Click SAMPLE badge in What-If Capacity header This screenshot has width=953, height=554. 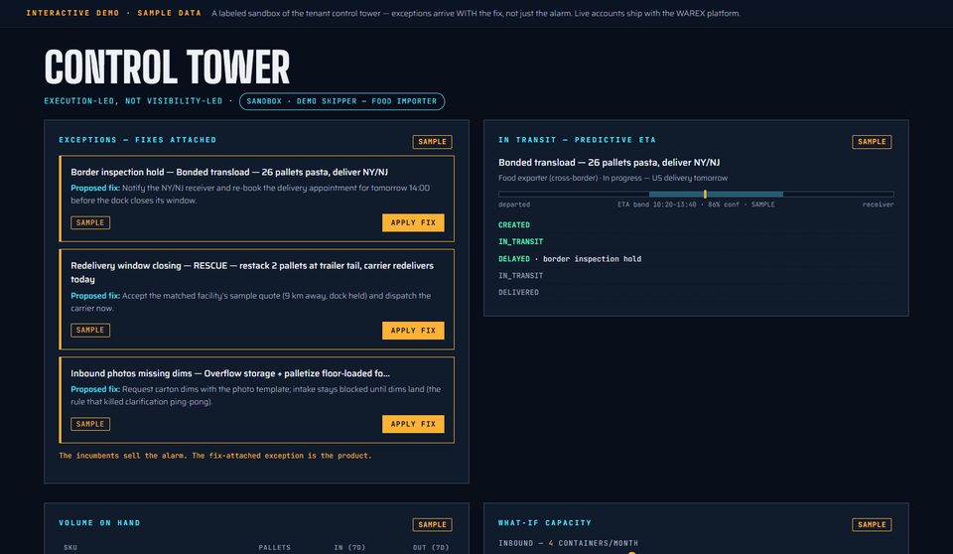(872, 524)
